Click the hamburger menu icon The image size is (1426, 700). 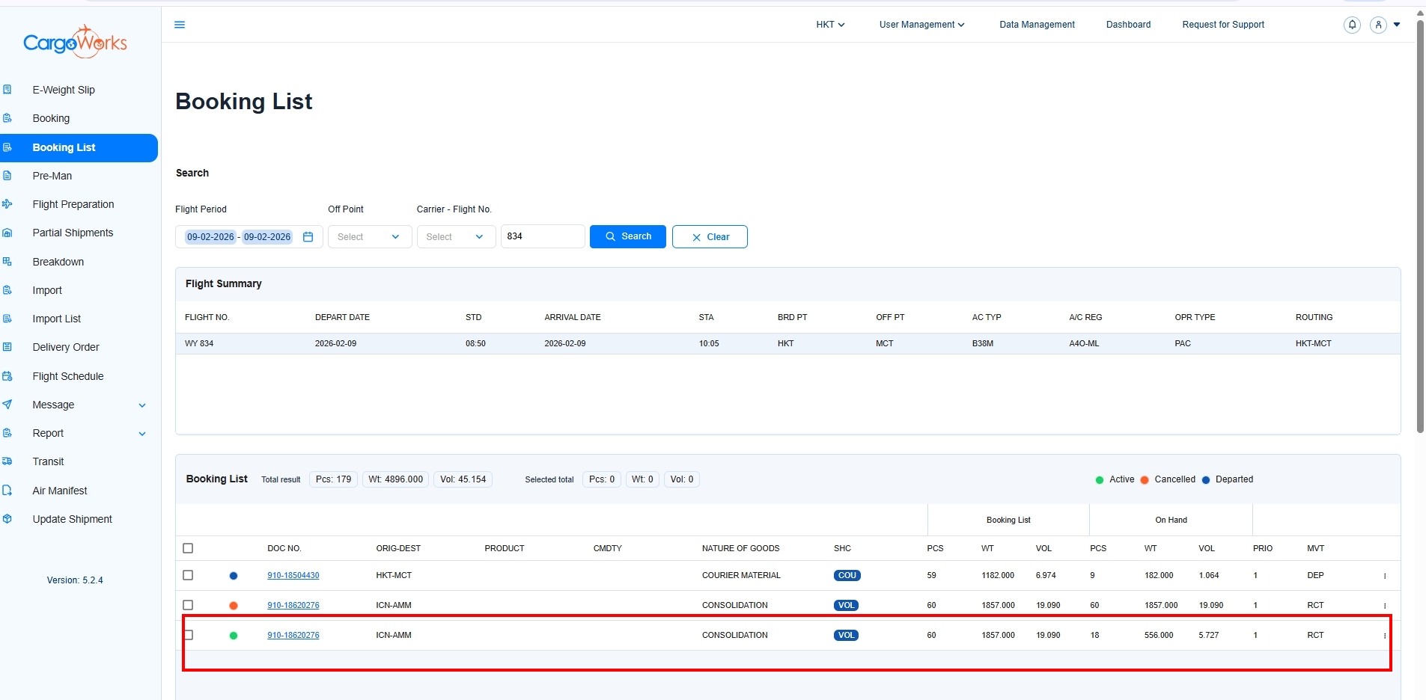click(x=180, y=25)
